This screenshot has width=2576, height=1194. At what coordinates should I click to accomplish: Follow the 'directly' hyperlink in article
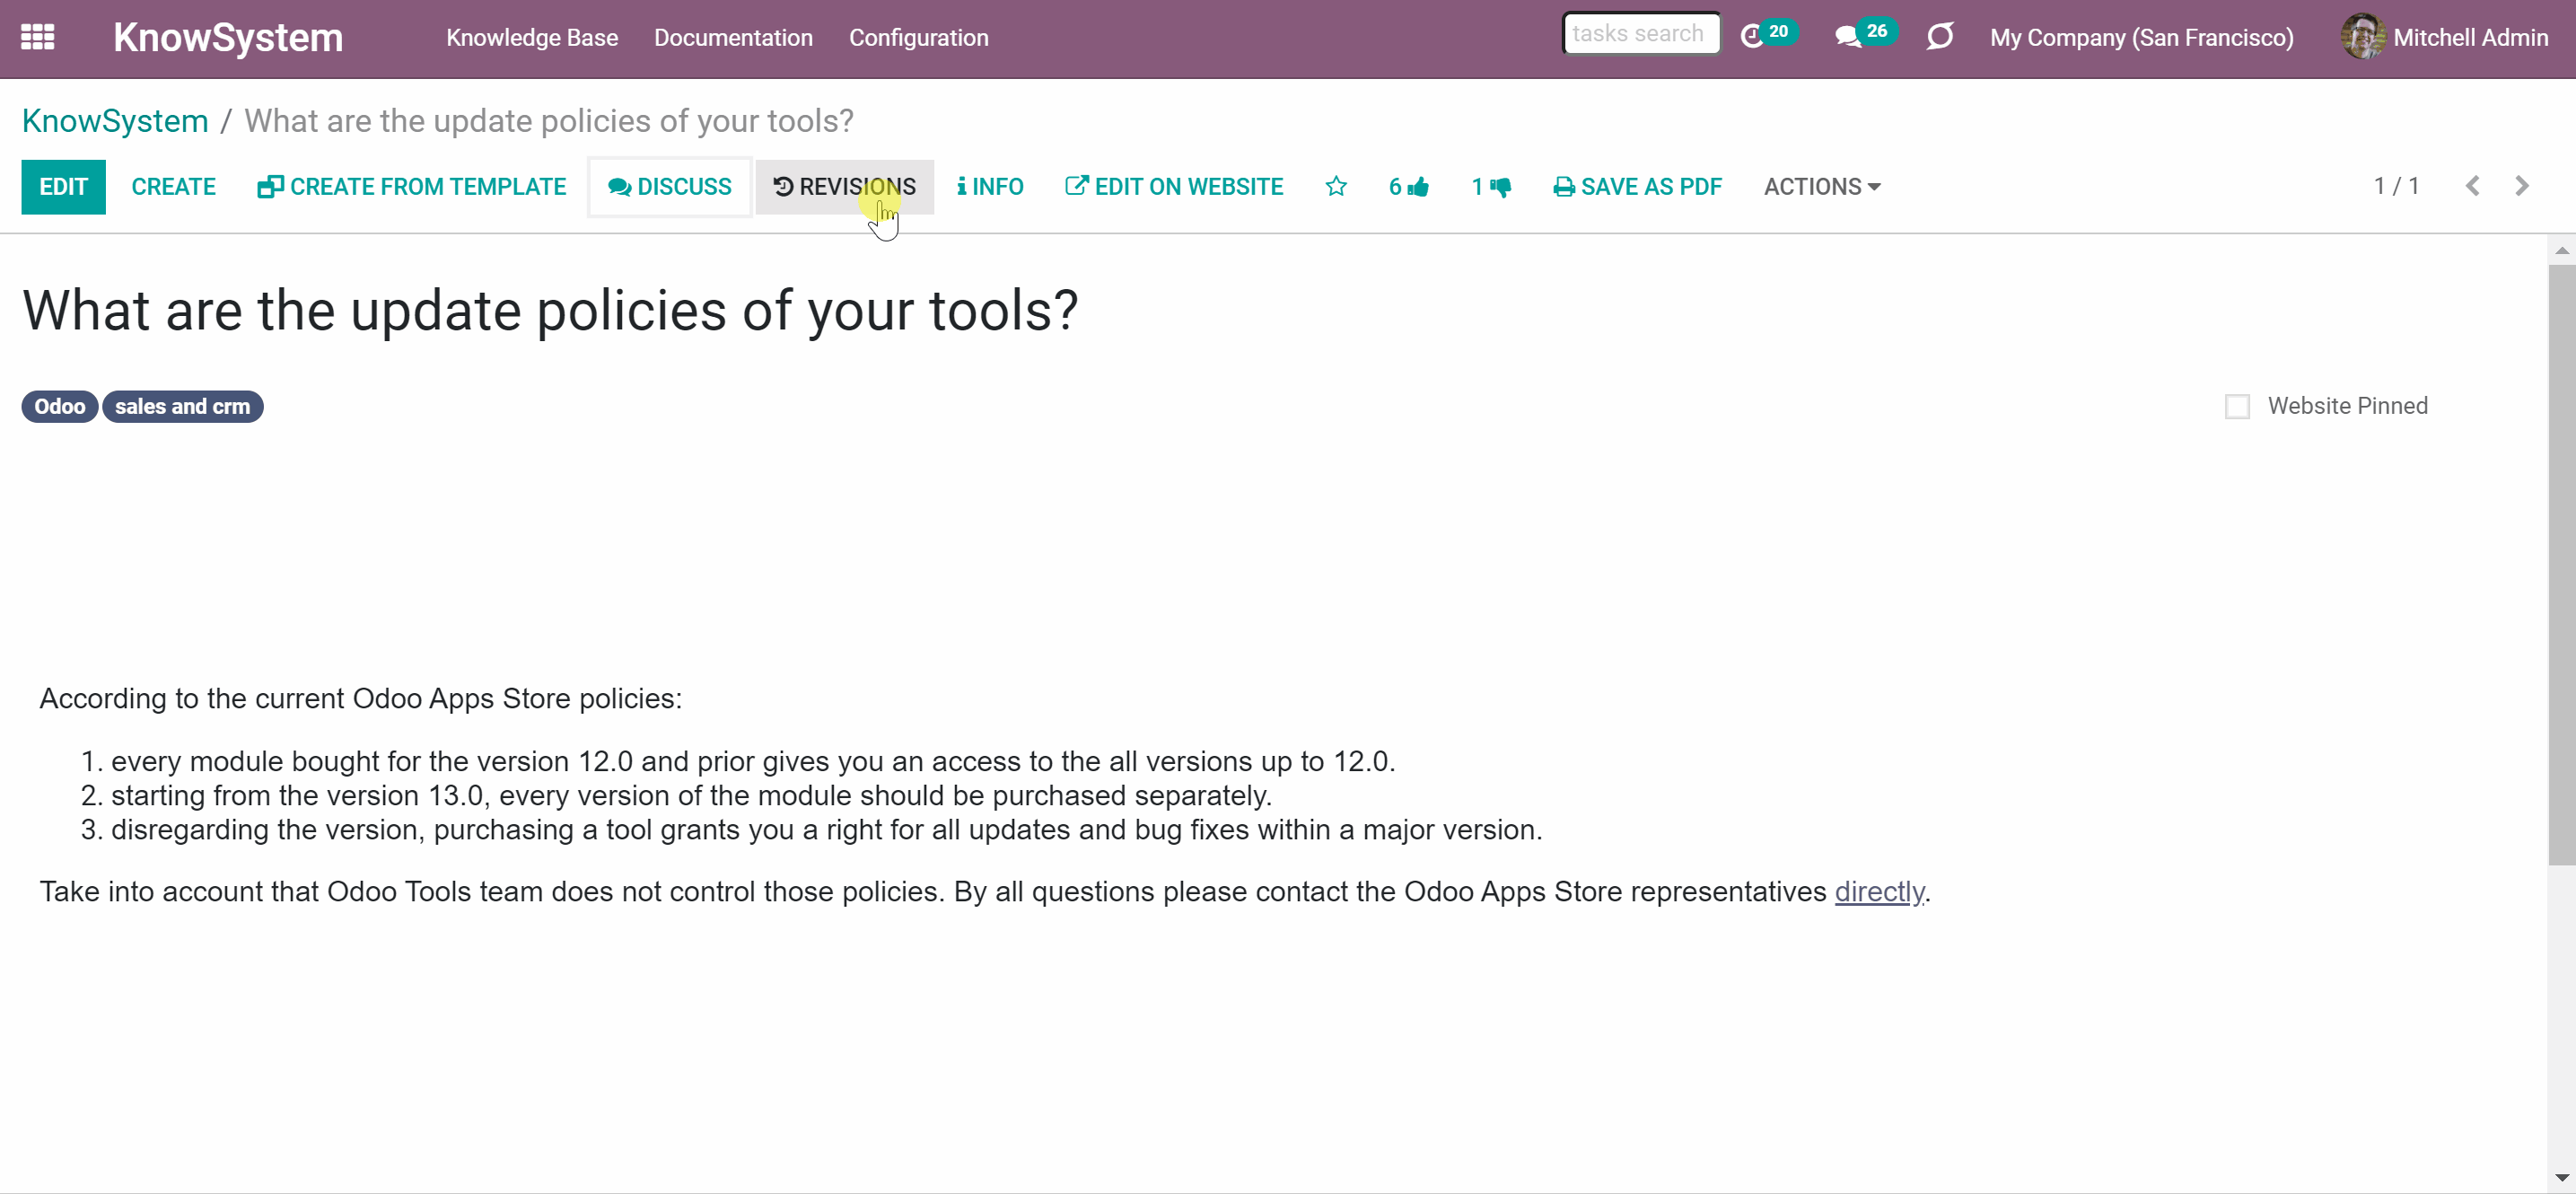click(1879, 891)
